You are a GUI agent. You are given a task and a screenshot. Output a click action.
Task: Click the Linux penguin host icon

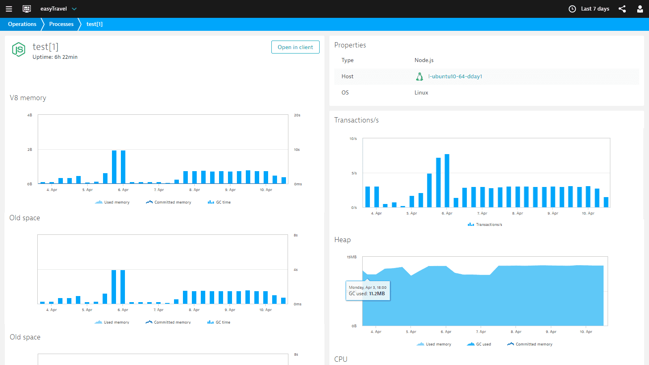(420, 76)
